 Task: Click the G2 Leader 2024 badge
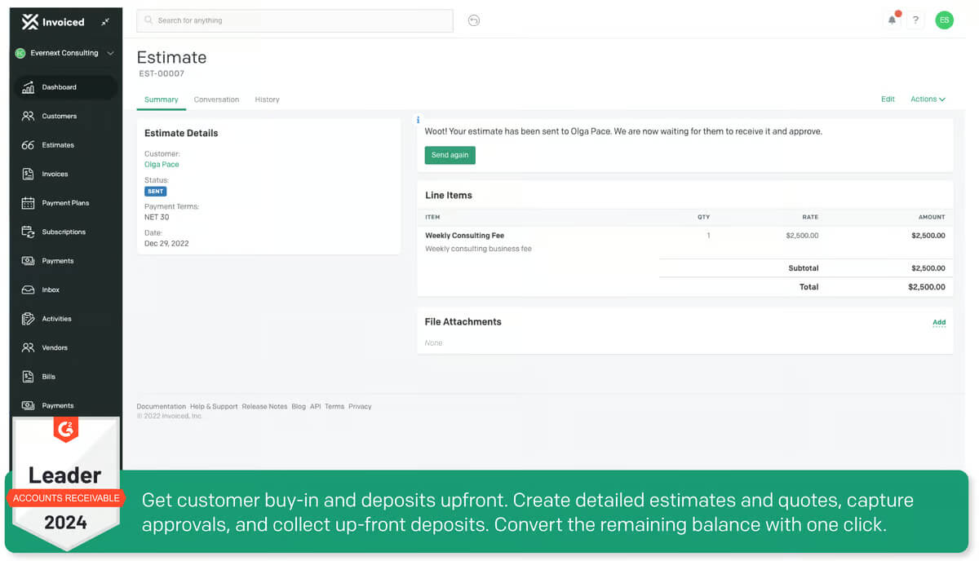[x=65, y=484]
